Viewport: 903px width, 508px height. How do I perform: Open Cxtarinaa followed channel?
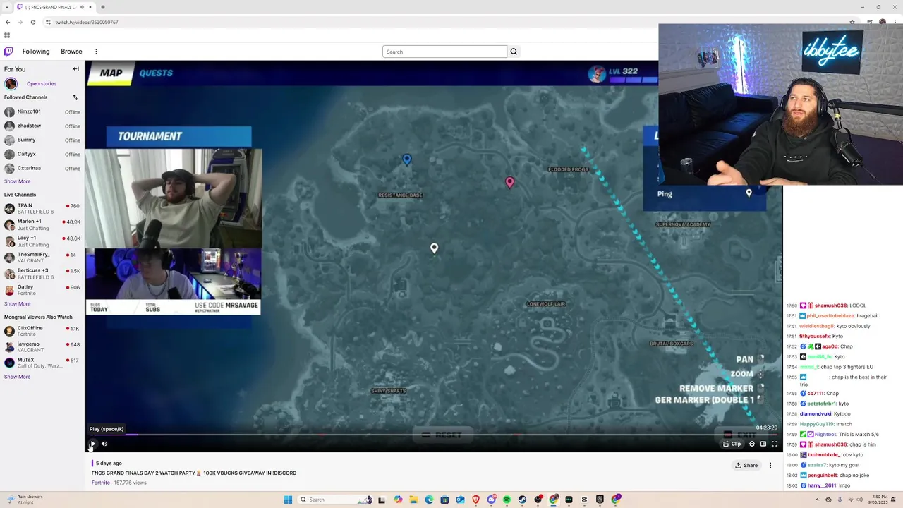point(42,168)
